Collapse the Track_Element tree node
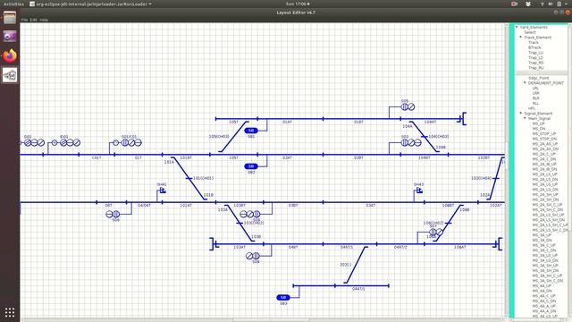 pyautogui.click(x=521, y=38)
